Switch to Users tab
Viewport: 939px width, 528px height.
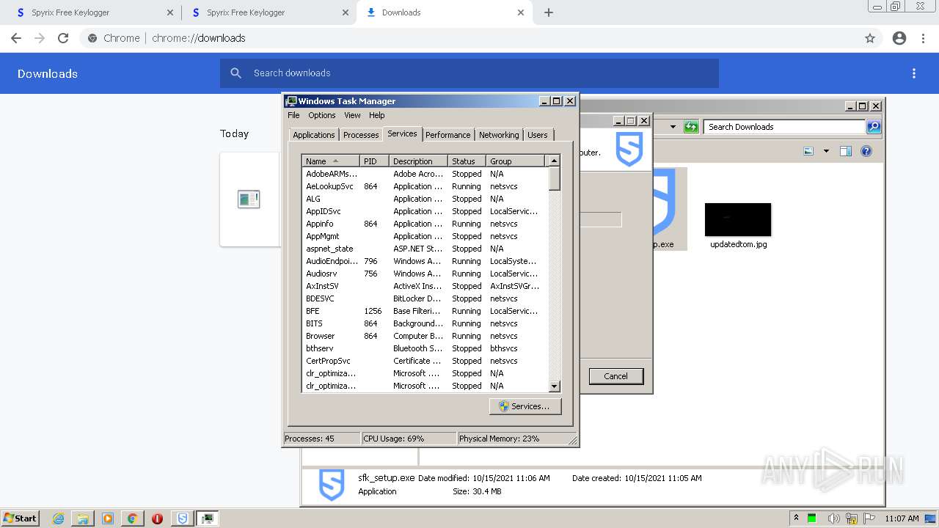[x=538, y=135]
